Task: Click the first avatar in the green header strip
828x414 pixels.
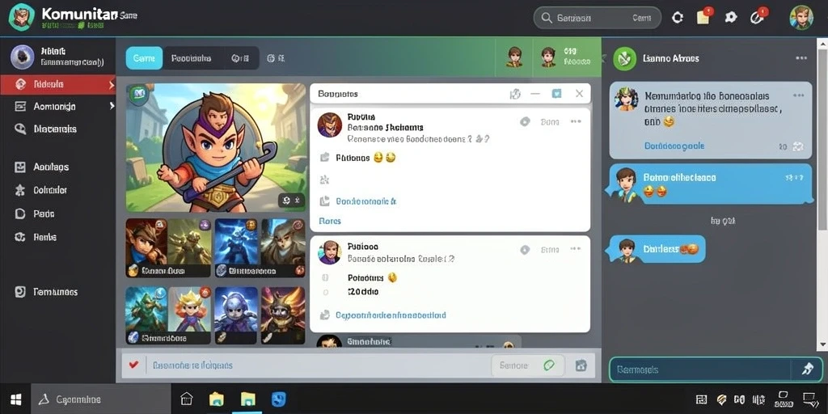Action: click(514, 57)
